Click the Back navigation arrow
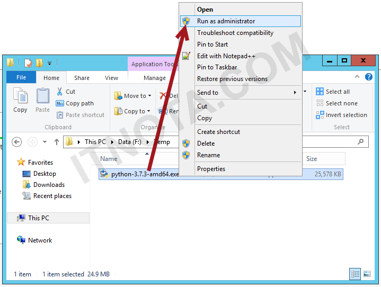 pos(17,142)
